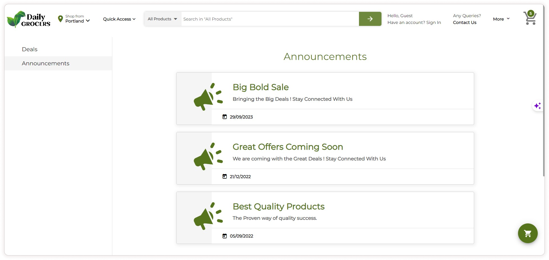
Task: Click the calendar icon next to 21/12/2022
Action: coord(224,176)
